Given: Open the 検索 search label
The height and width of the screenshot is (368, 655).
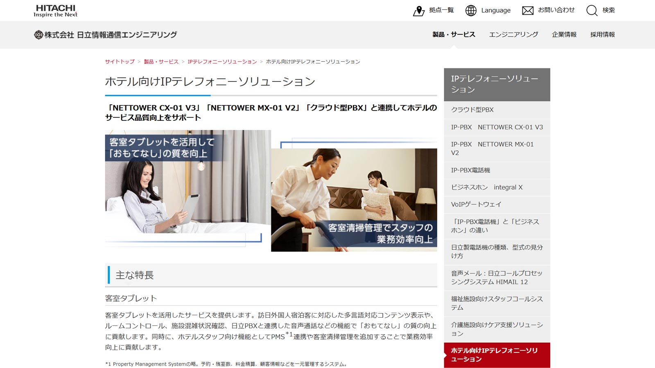Looking at the screenshot, I should tap(608, 10).
